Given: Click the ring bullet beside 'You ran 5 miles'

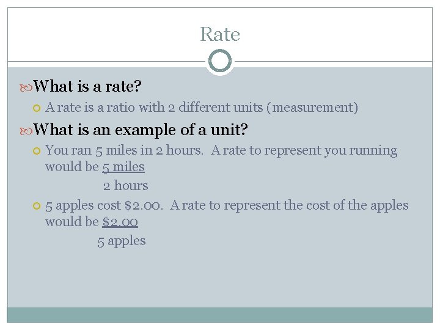Looking at the screenshot, I should click(x=36, y=151).
